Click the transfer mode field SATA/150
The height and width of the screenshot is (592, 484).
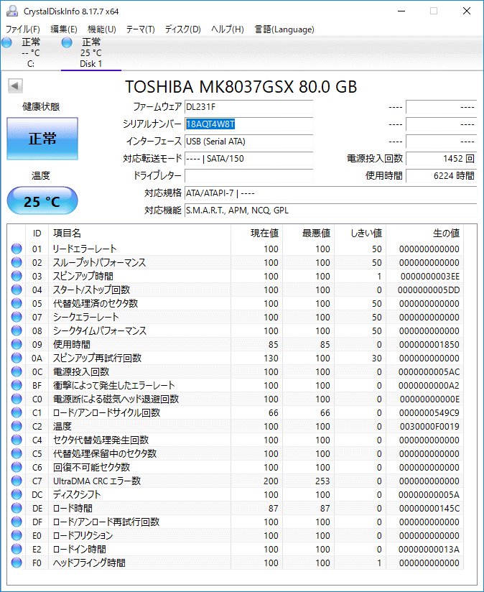pyautogui.click(x=249, y=159)
